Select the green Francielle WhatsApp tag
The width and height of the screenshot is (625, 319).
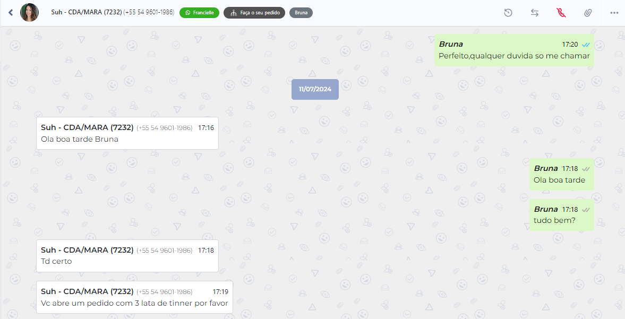199,13
